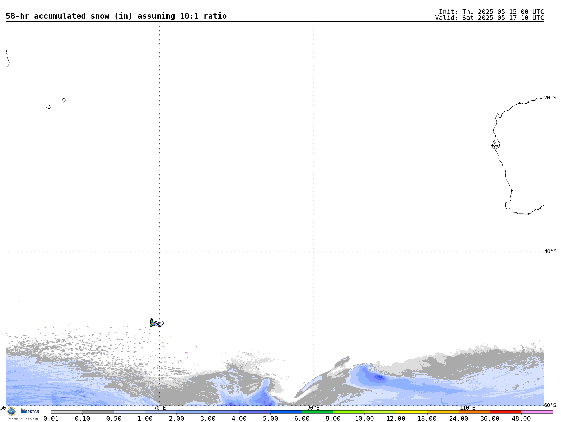Pick the pink 48.00 color swatch
561x422 pixels.
[x=537, y=412]
